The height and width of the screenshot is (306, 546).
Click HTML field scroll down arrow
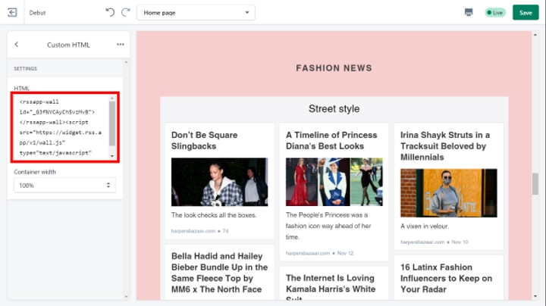point(112,156)
